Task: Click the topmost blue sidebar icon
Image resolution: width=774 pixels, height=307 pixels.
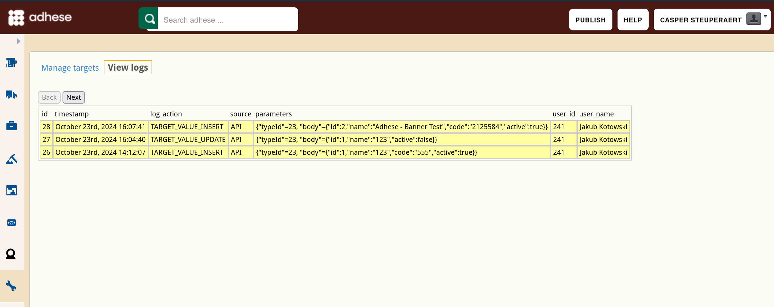Action: click(11, 62)
